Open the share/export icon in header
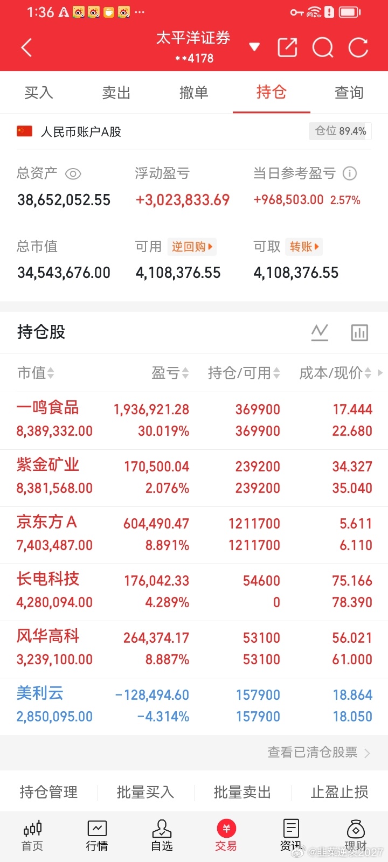388x862 pixels. click(287, 47)
